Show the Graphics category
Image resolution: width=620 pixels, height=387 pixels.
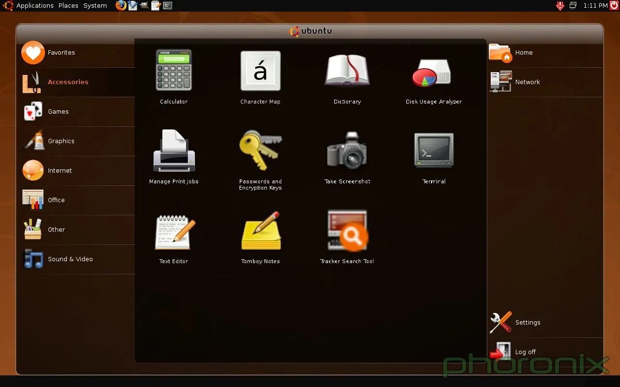(x=77, y=141)
